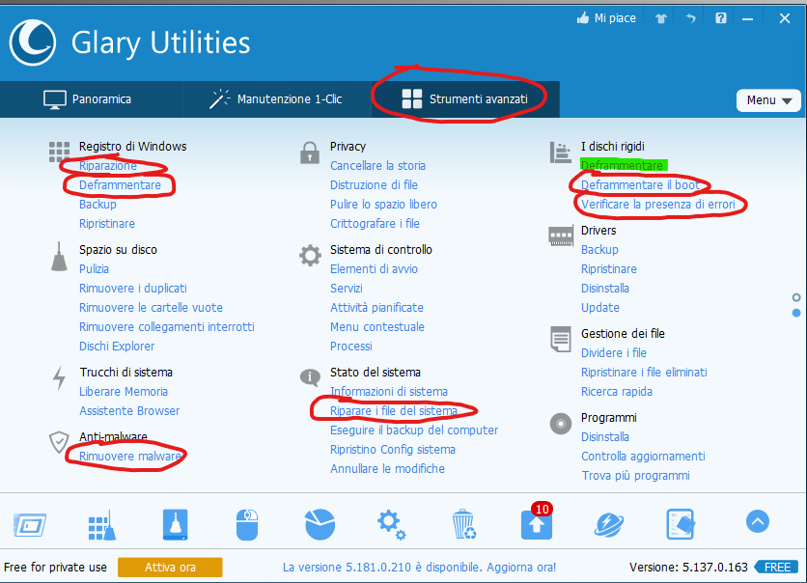
Task: Click the Privacy padlock icon
Action: (x=309, y=153)
